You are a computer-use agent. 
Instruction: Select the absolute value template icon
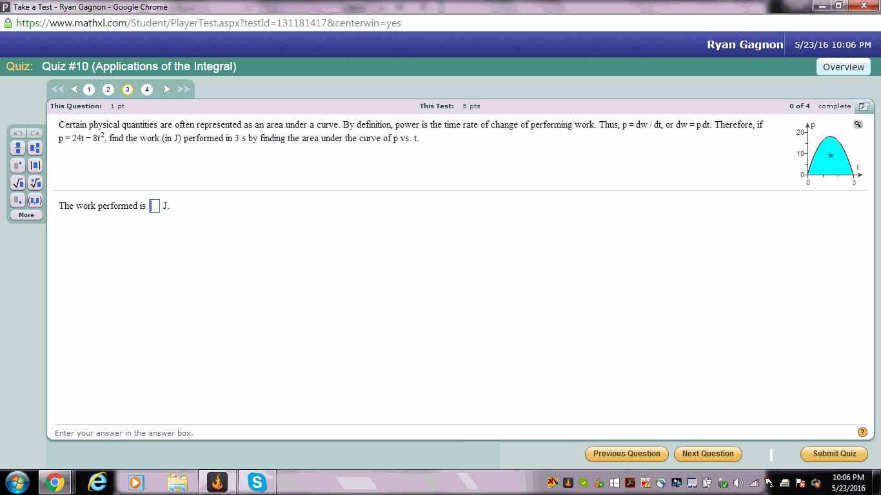click(x=35, y=165)
